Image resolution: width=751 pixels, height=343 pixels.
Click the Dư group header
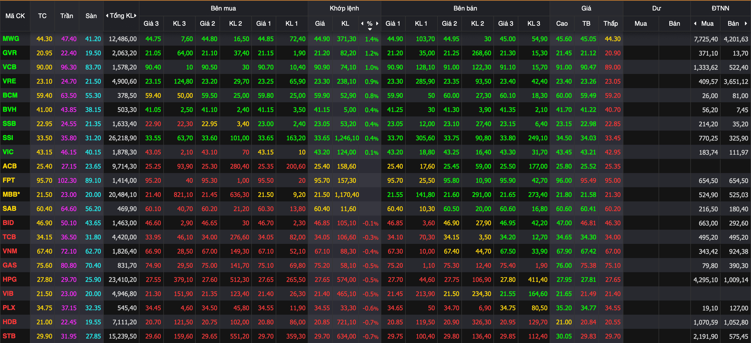pos(656,8)
